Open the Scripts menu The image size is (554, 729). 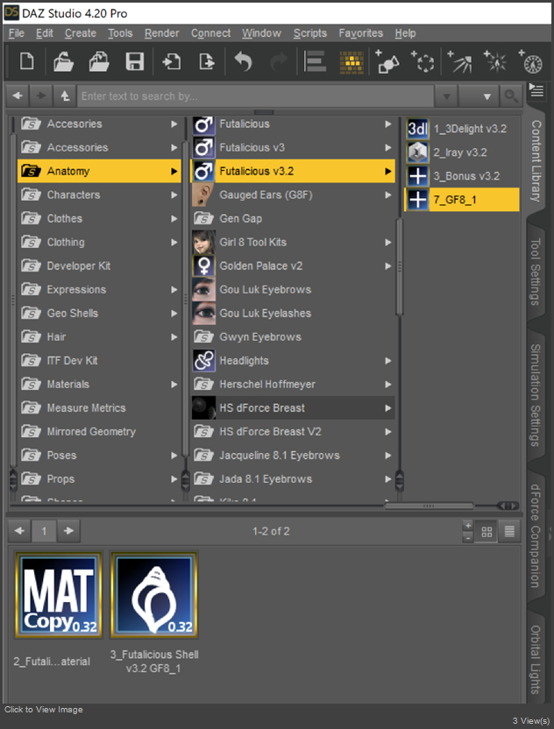pyautogui.click(x=310, y=33)
